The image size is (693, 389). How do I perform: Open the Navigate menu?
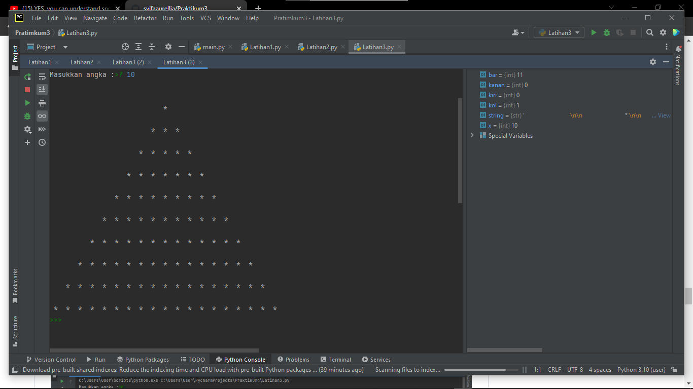pos(95,18)
